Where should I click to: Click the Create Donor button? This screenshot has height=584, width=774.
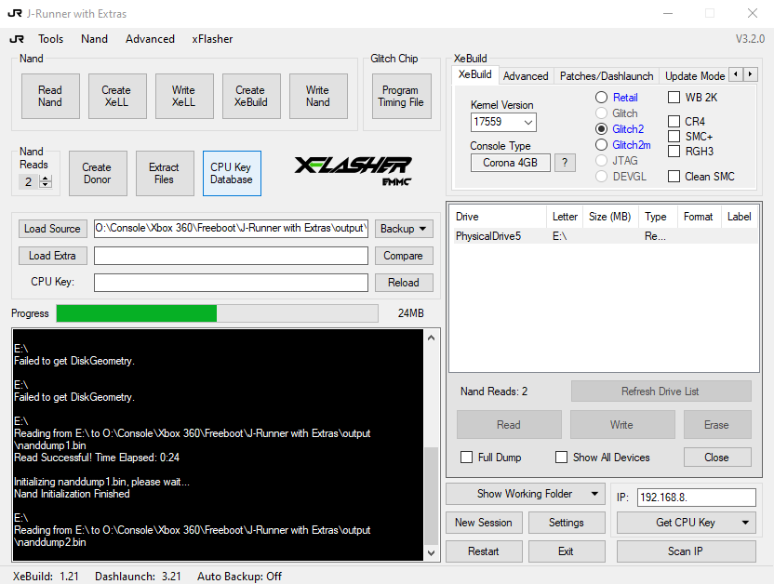(98, 173)
